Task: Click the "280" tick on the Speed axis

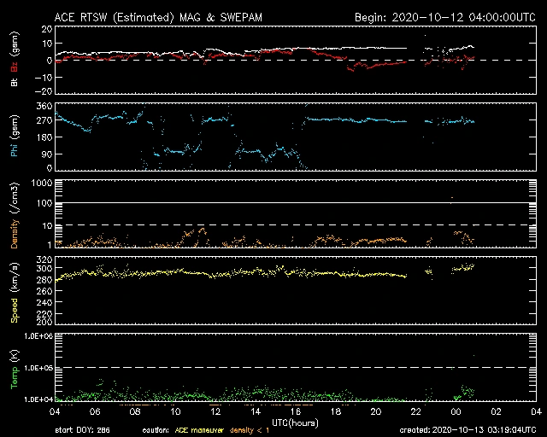Action: pos(44,280)
